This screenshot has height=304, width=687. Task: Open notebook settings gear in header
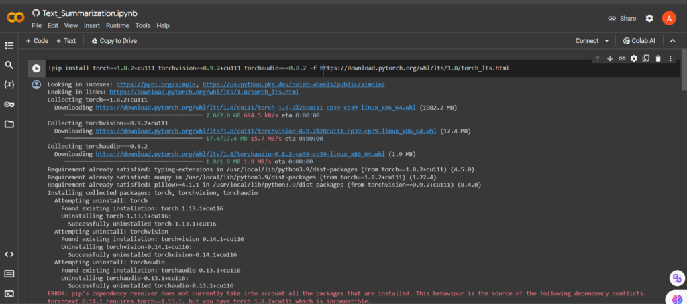649,18
